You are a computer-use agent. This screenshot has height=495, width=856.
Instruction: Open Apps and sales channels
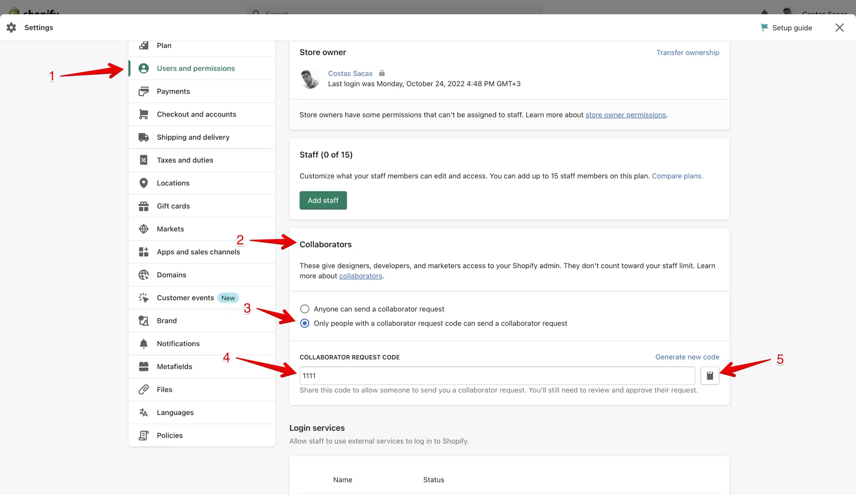202,252
